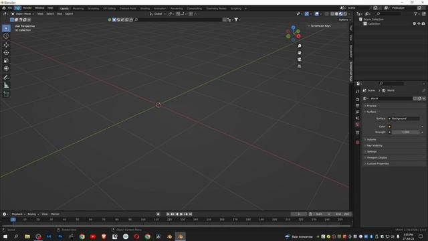Expand the Viewport Display panel
Screen dimensions: 428x241
coord(377,157)
